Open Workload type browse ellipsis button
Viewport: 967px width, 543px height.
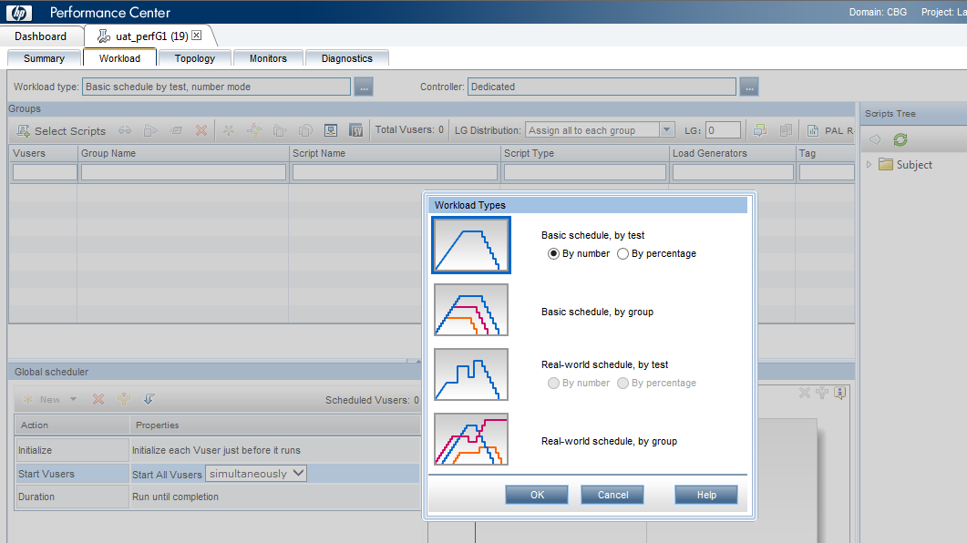click(364, 87)
